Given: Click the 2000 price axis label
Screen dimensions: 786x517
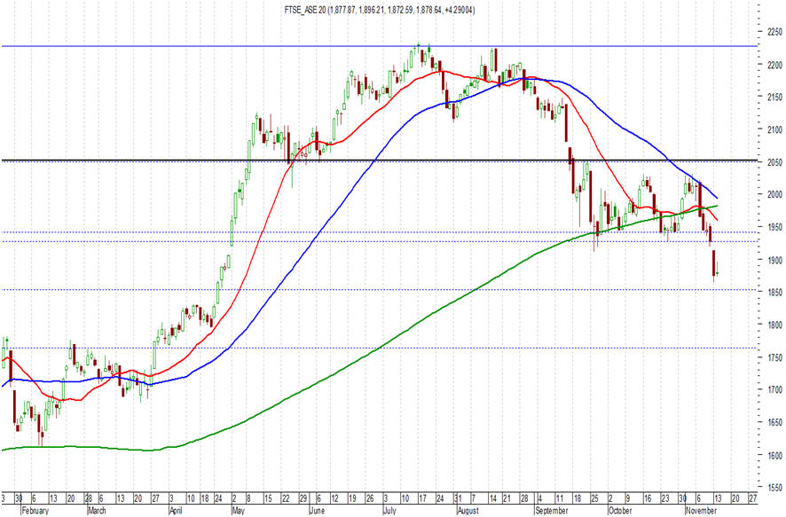Looking at the screenshot, I should [x=774, y=195].
